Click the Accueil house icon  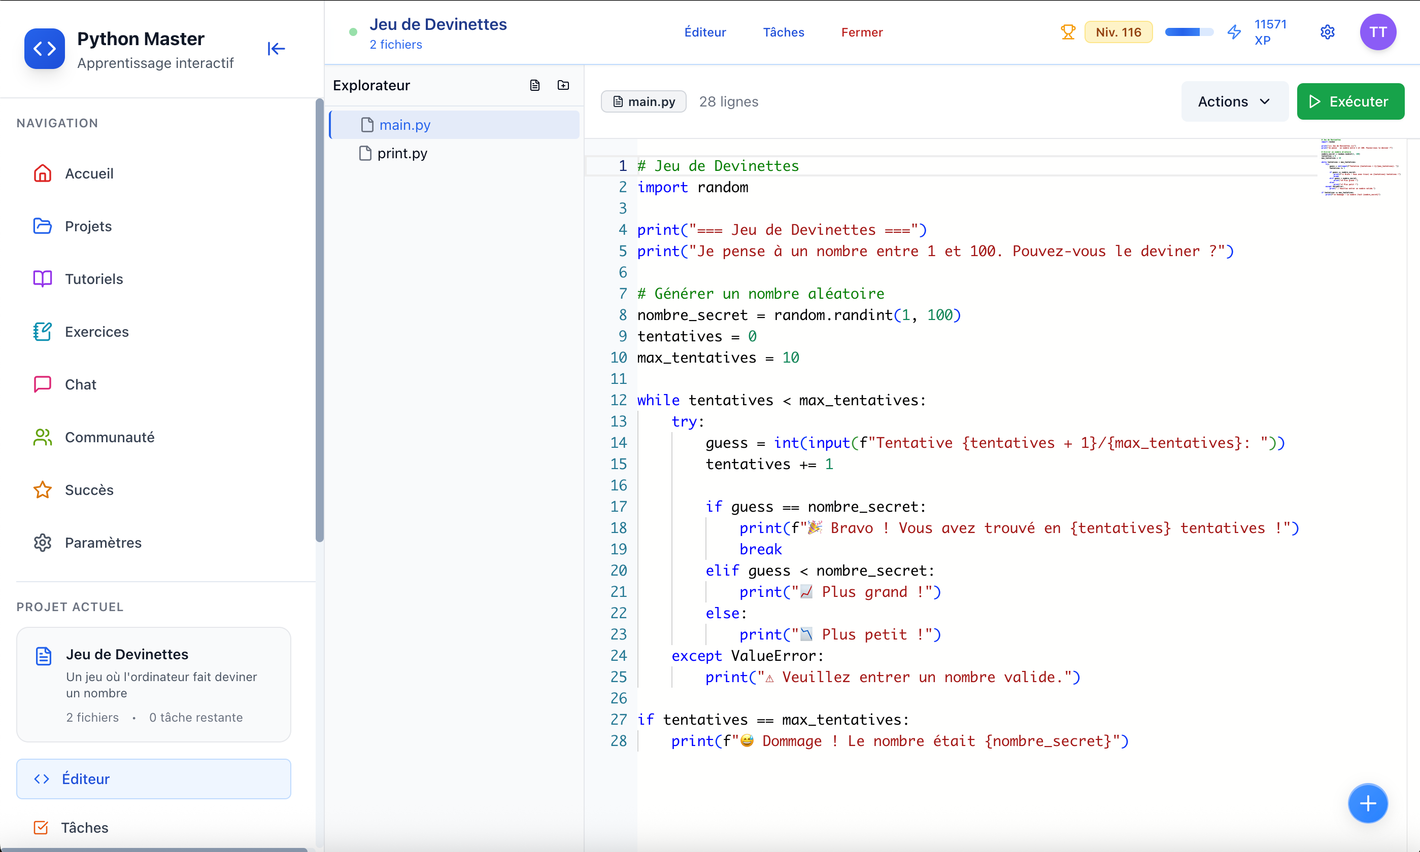(x=43, y=173)
